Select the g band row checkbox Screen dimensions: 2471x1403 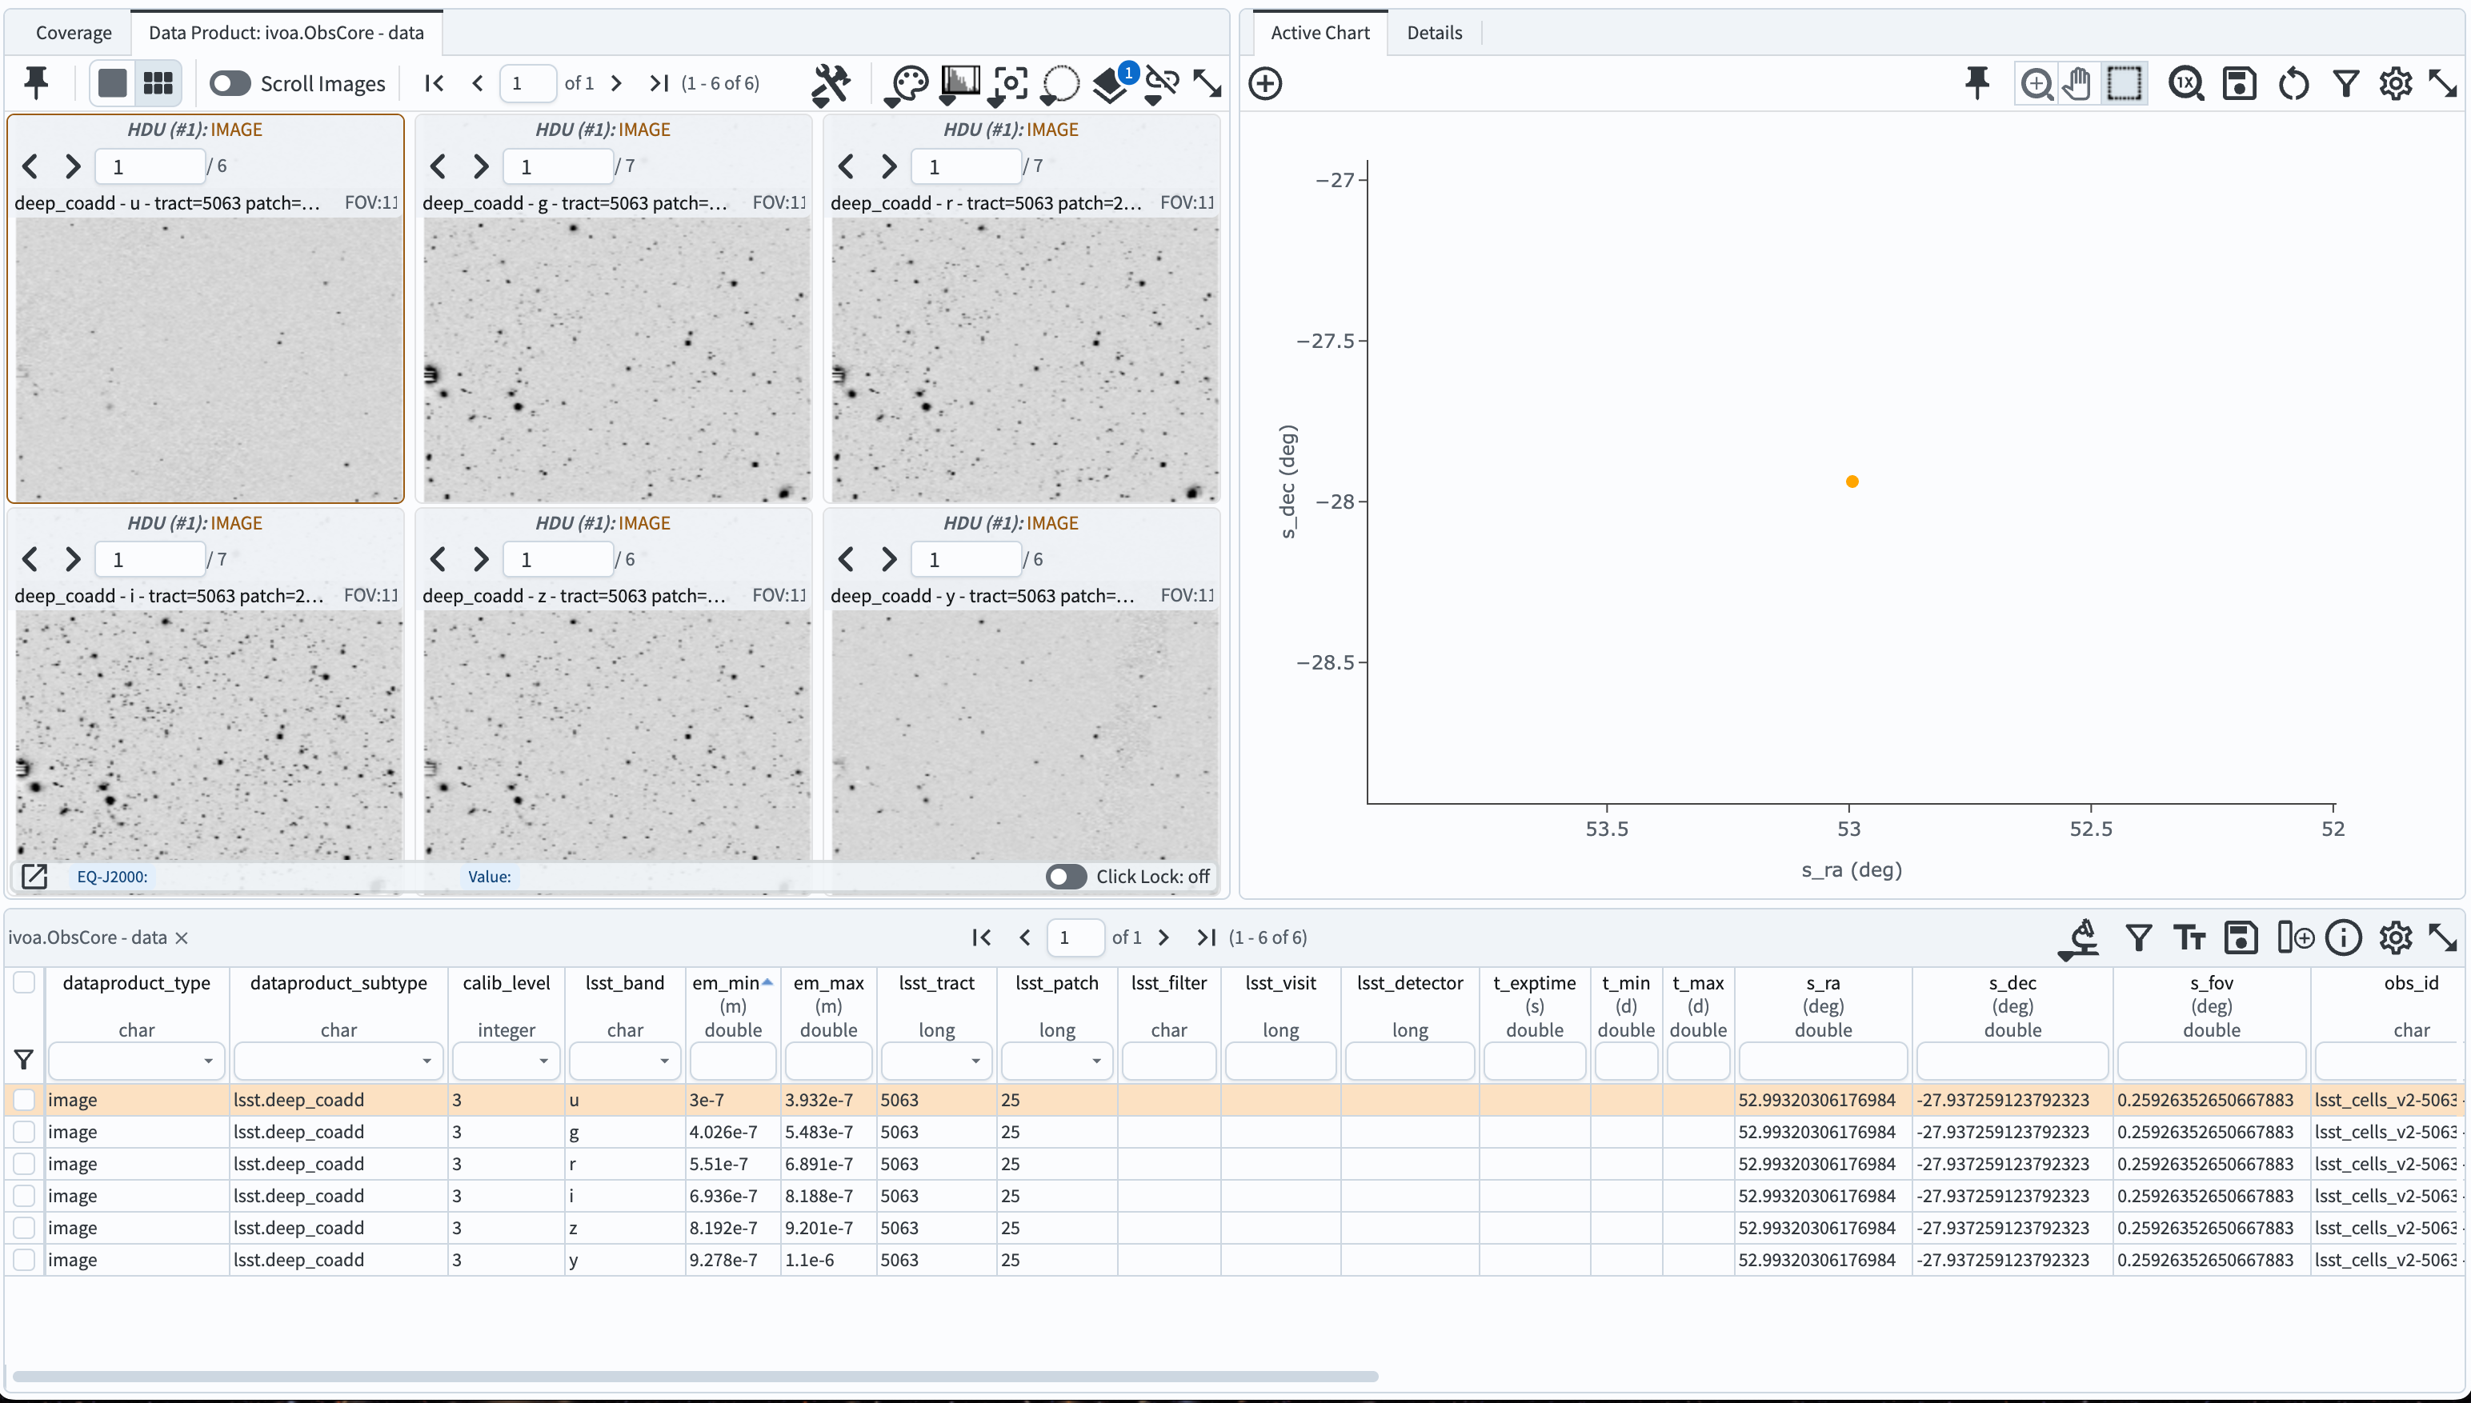coord(24,1131)
